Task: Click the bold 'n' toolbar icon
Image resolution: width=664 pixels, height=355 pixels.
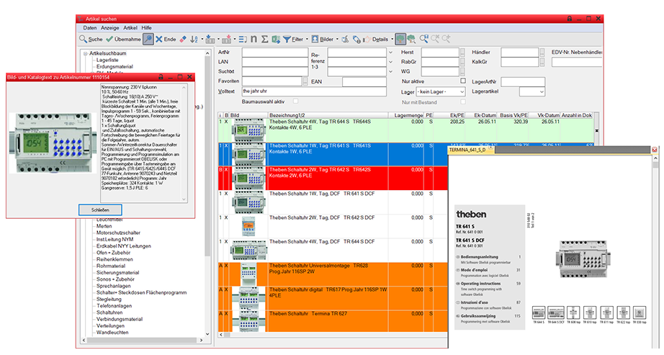Action: coord(254,39)
